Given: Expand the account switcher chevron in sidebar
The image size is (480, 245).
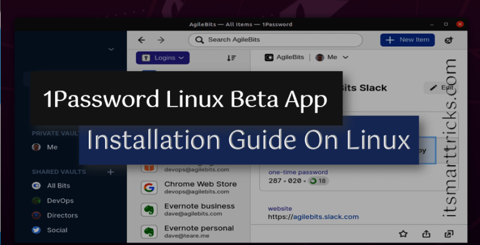Looking at the screenshot, I should [x=111, y=49].
